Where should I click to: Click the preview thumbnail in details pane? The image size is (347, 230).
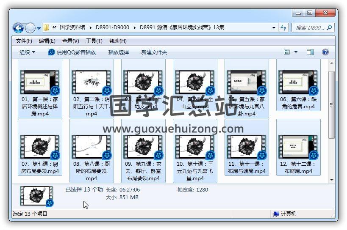tap(37, 196)
